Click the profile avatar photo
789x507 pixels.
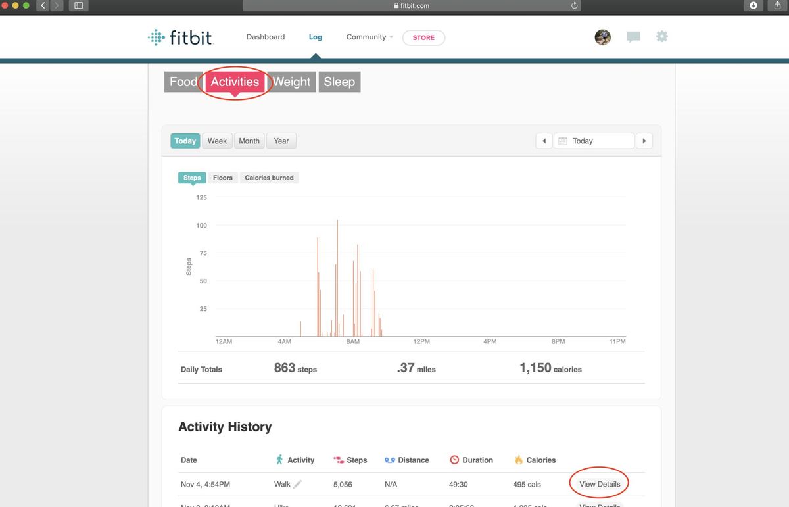(x=602, y=37)
